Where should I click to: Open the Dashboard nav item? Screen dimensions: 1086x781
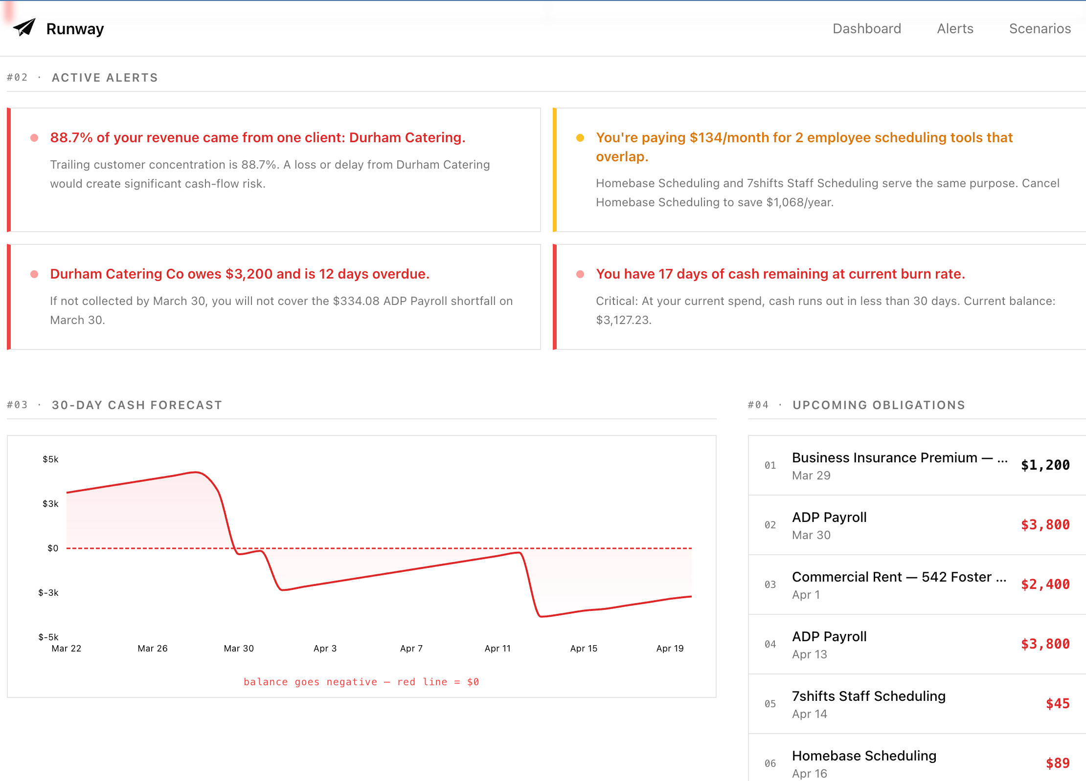pos(866,29)
